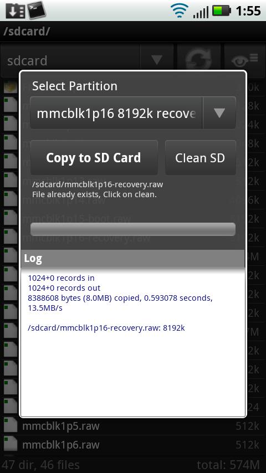266x473 pixels.
Task: Open the terminal notification icon
Action: click(x=37, y=10)
